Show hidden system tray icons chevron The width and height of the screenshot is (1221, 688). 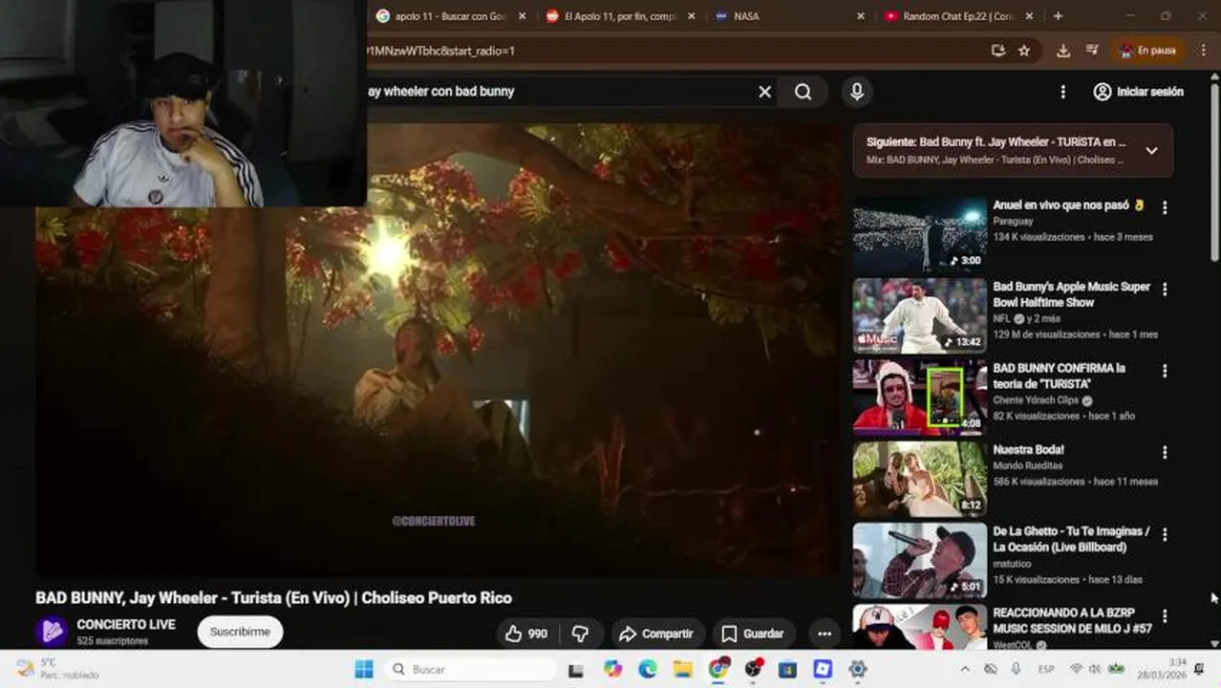click(965, 669)
